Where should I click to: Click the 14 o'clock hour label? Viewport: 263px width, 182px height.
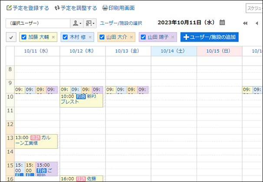pyautogui.click(x=10, y=152)
